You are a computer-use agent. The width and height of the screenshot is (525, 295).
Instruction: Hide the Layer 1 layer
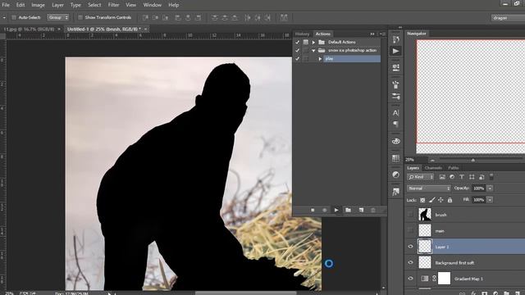[x=410, y=247]
